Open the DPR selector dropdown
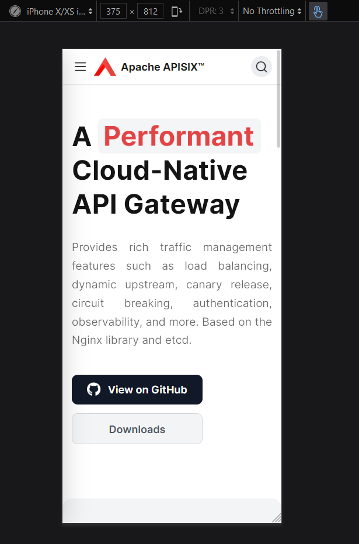The image size is (359, 544). click(x=216, y=12)
